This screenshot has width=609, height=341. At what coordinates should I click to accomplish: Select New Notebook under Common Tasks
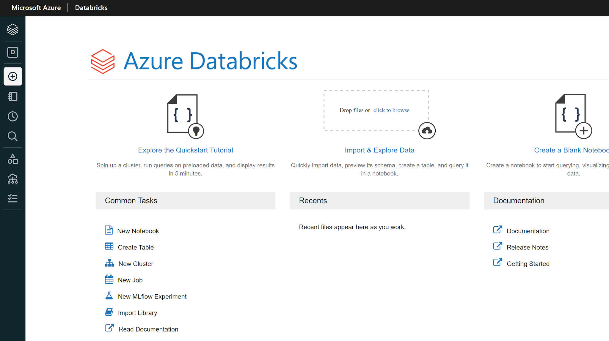(138, 231)
